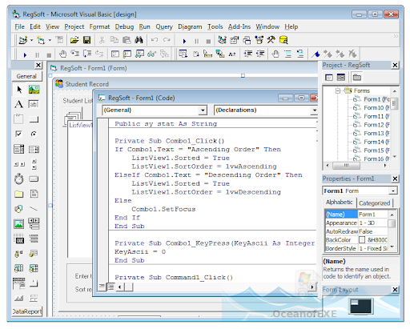The width and height of the screenshot is (410, 329).
Task: Open the Data View Window icon
Action: (x=283, y=40)
